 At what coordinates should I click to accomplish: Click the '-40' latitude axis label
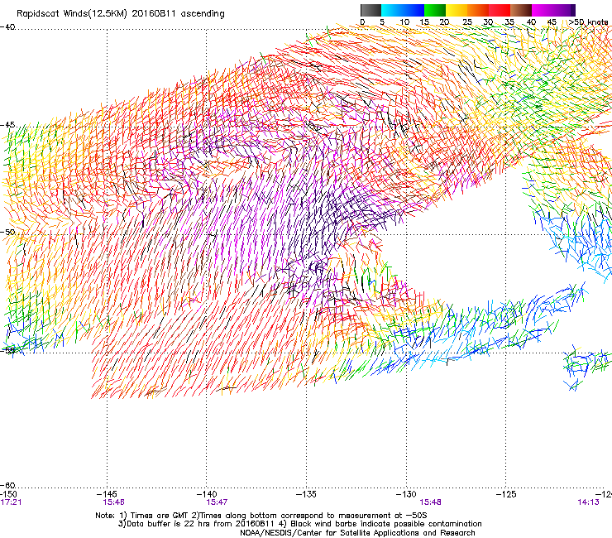[x=7, y=27]
